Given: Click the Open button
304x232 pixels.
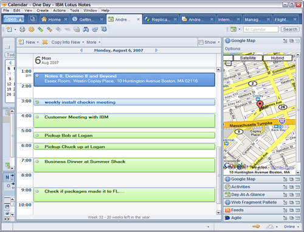Looking at the screenshot, I should point(13,19).
